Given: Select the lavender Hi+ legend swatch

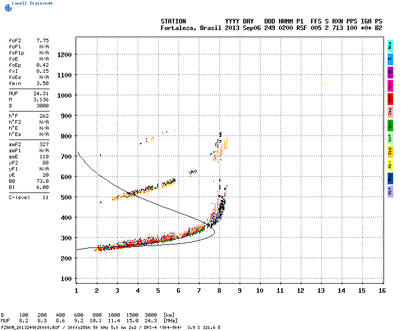Looking at the screenshot, I should (x=390, y=191).
